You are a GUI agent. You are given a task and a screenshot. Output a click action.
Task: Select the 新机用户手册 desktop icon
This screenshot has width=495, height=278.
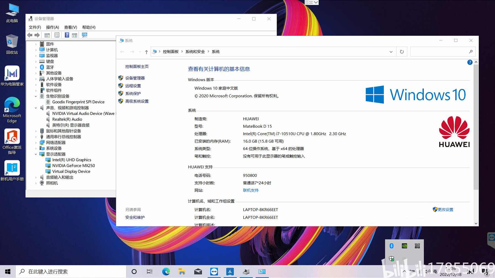[12, 170]
